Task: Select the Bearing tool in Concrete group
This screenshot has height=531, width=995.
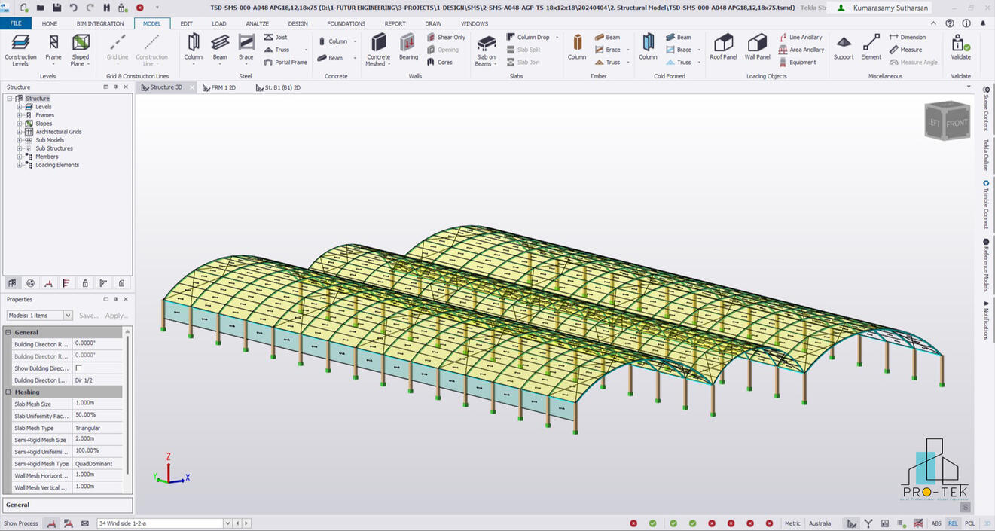Action: coord(407,50)
